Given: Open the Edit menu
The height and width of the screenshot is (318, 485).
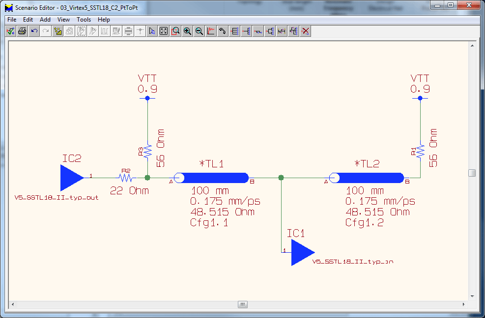Looking at the screenshot, I should click(x=28, y=20).
